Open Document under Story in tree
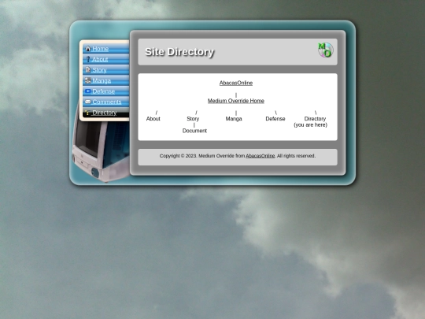The width and height of the screenshot is (425, 319). [194, 131]
